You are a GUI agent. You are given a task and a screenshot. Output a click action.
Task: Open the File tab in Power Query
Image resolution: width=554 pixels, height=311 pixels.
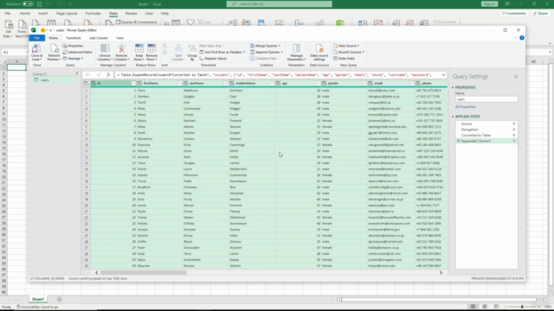click(36, 38)
